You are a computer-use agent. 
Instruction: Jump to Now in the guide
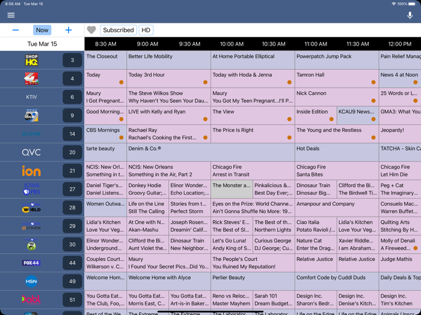pyautogui.click(x=42, y=30)
